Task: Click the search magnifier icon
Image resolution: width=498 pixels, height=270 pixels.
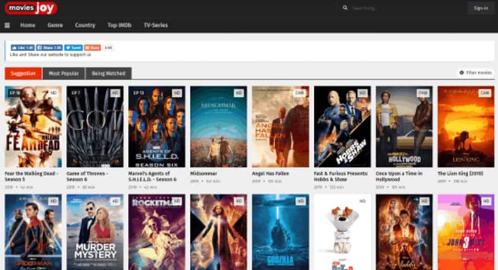Action: pos(345,8)
